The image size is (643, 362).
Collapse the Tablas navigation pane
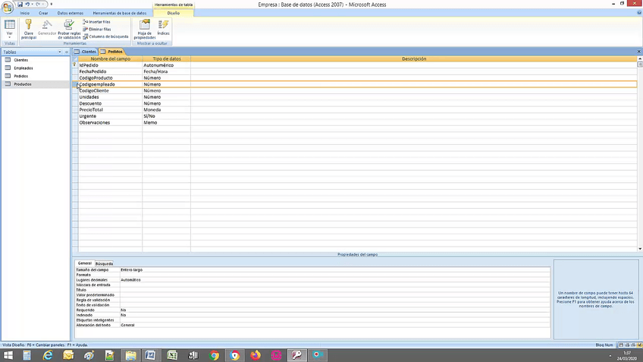point(68,52)
